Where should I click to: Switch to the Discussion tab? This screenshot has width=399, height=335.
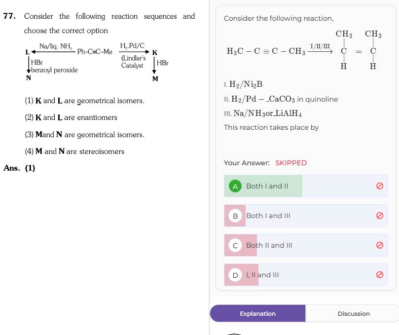point(354,313)
